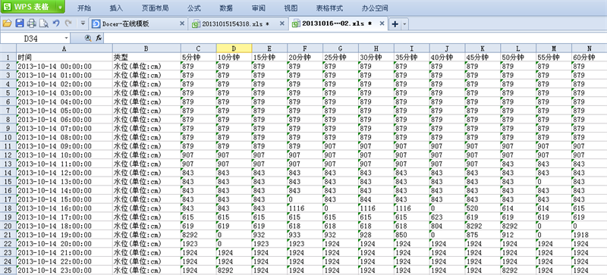Close the 20131016---02.xls tab
The height and width of the screenshot is (275, 607).
(x=382, y=23)
